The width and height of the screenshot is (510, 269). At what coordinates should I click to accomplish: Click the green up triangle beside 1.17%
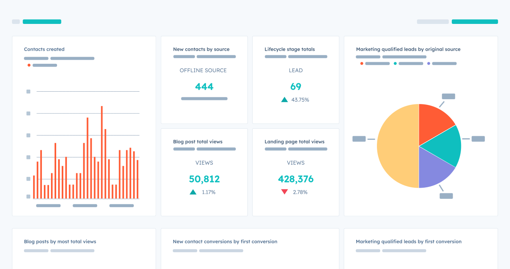pyautogui.click(x=193, y=192)
